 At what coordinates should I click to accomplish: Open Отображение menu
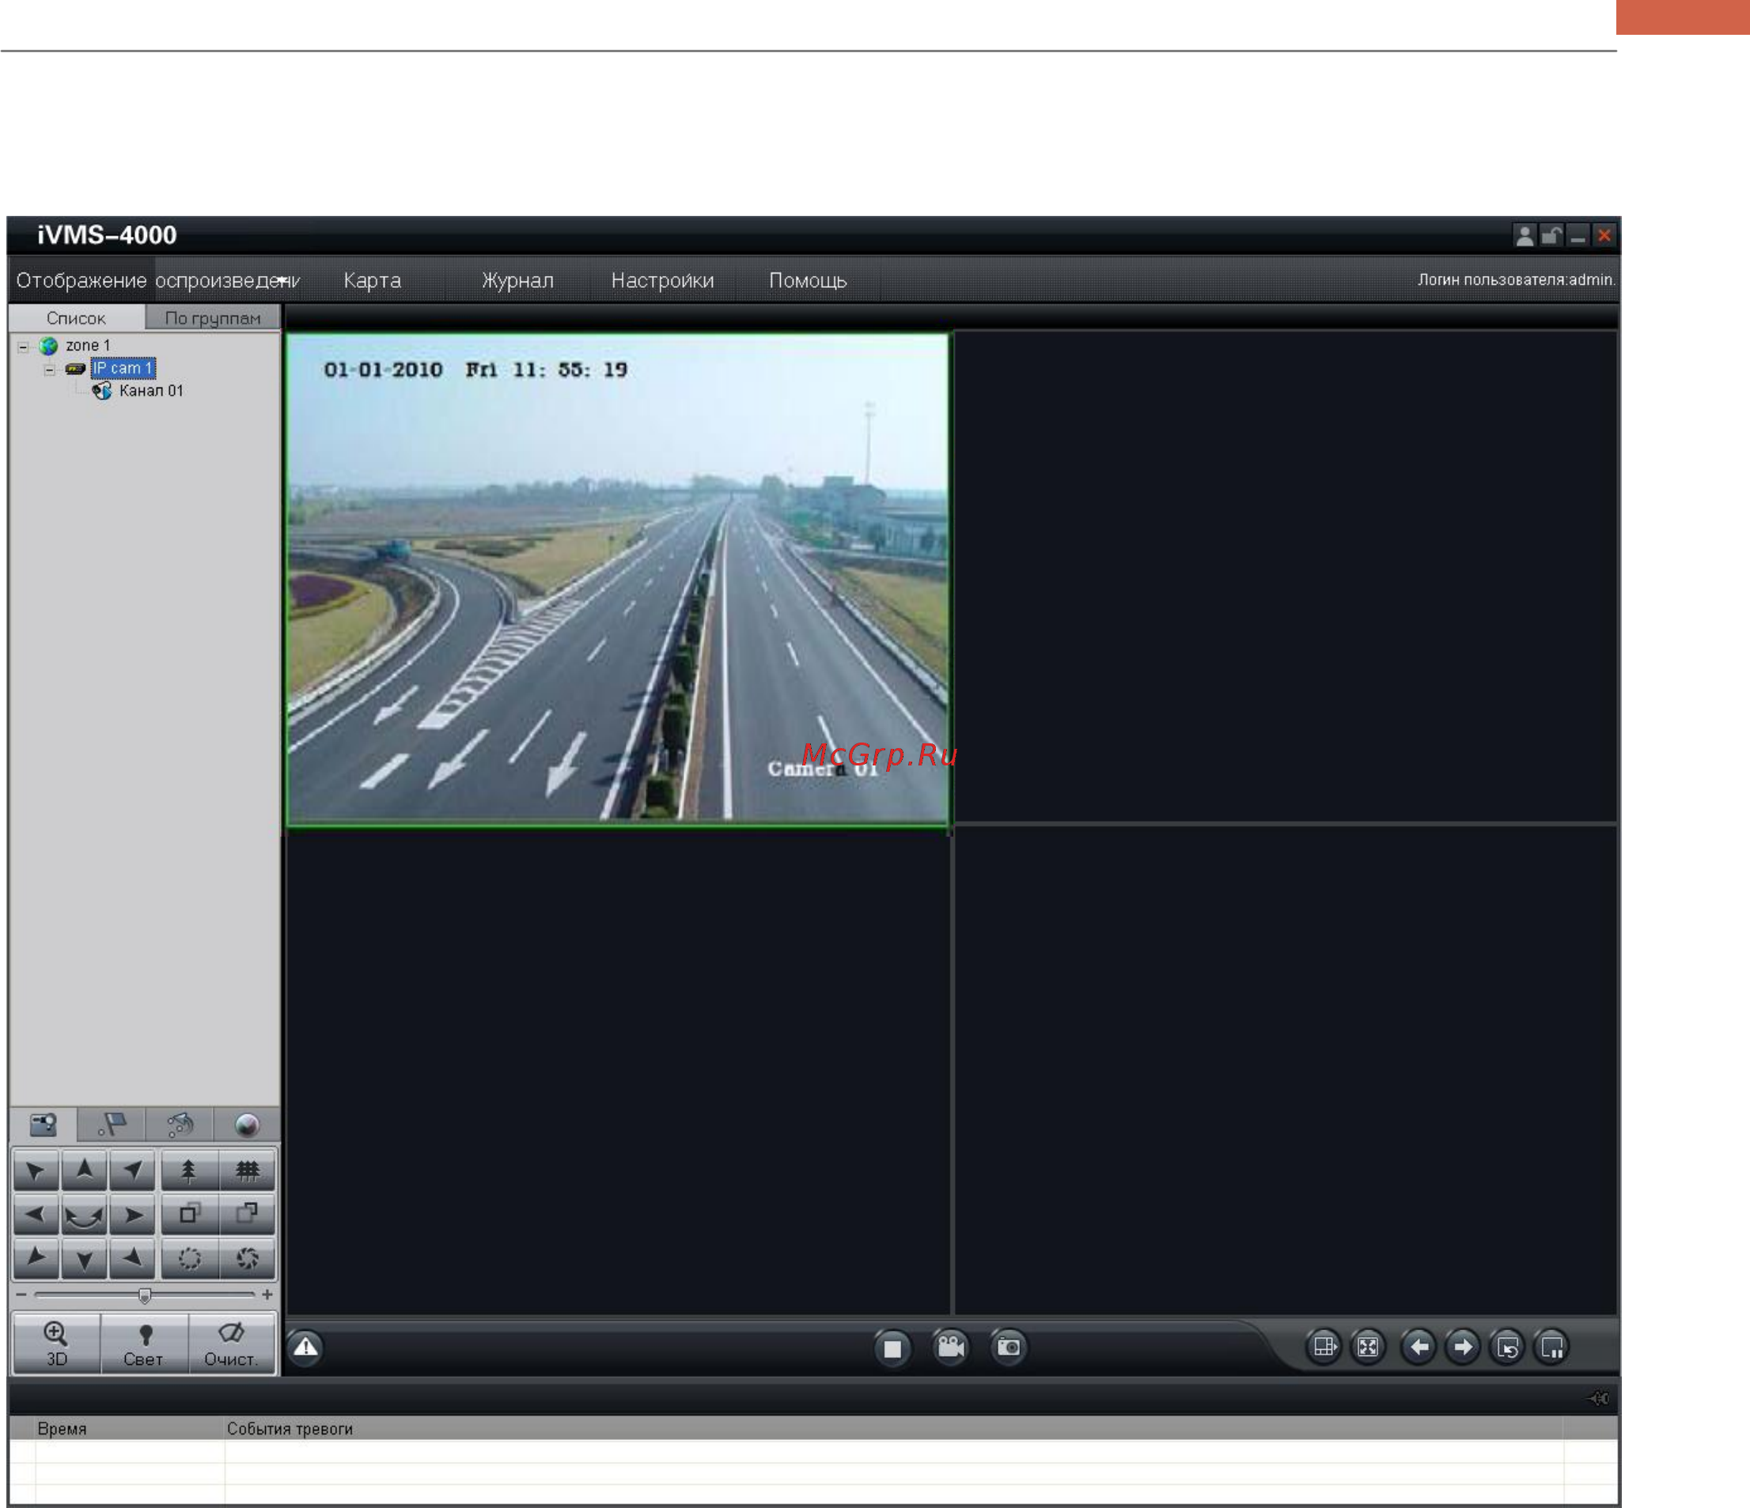pyautogui.click(x=81, y=280)
